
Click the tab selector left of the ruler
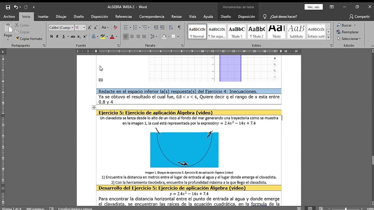(3, 51)
